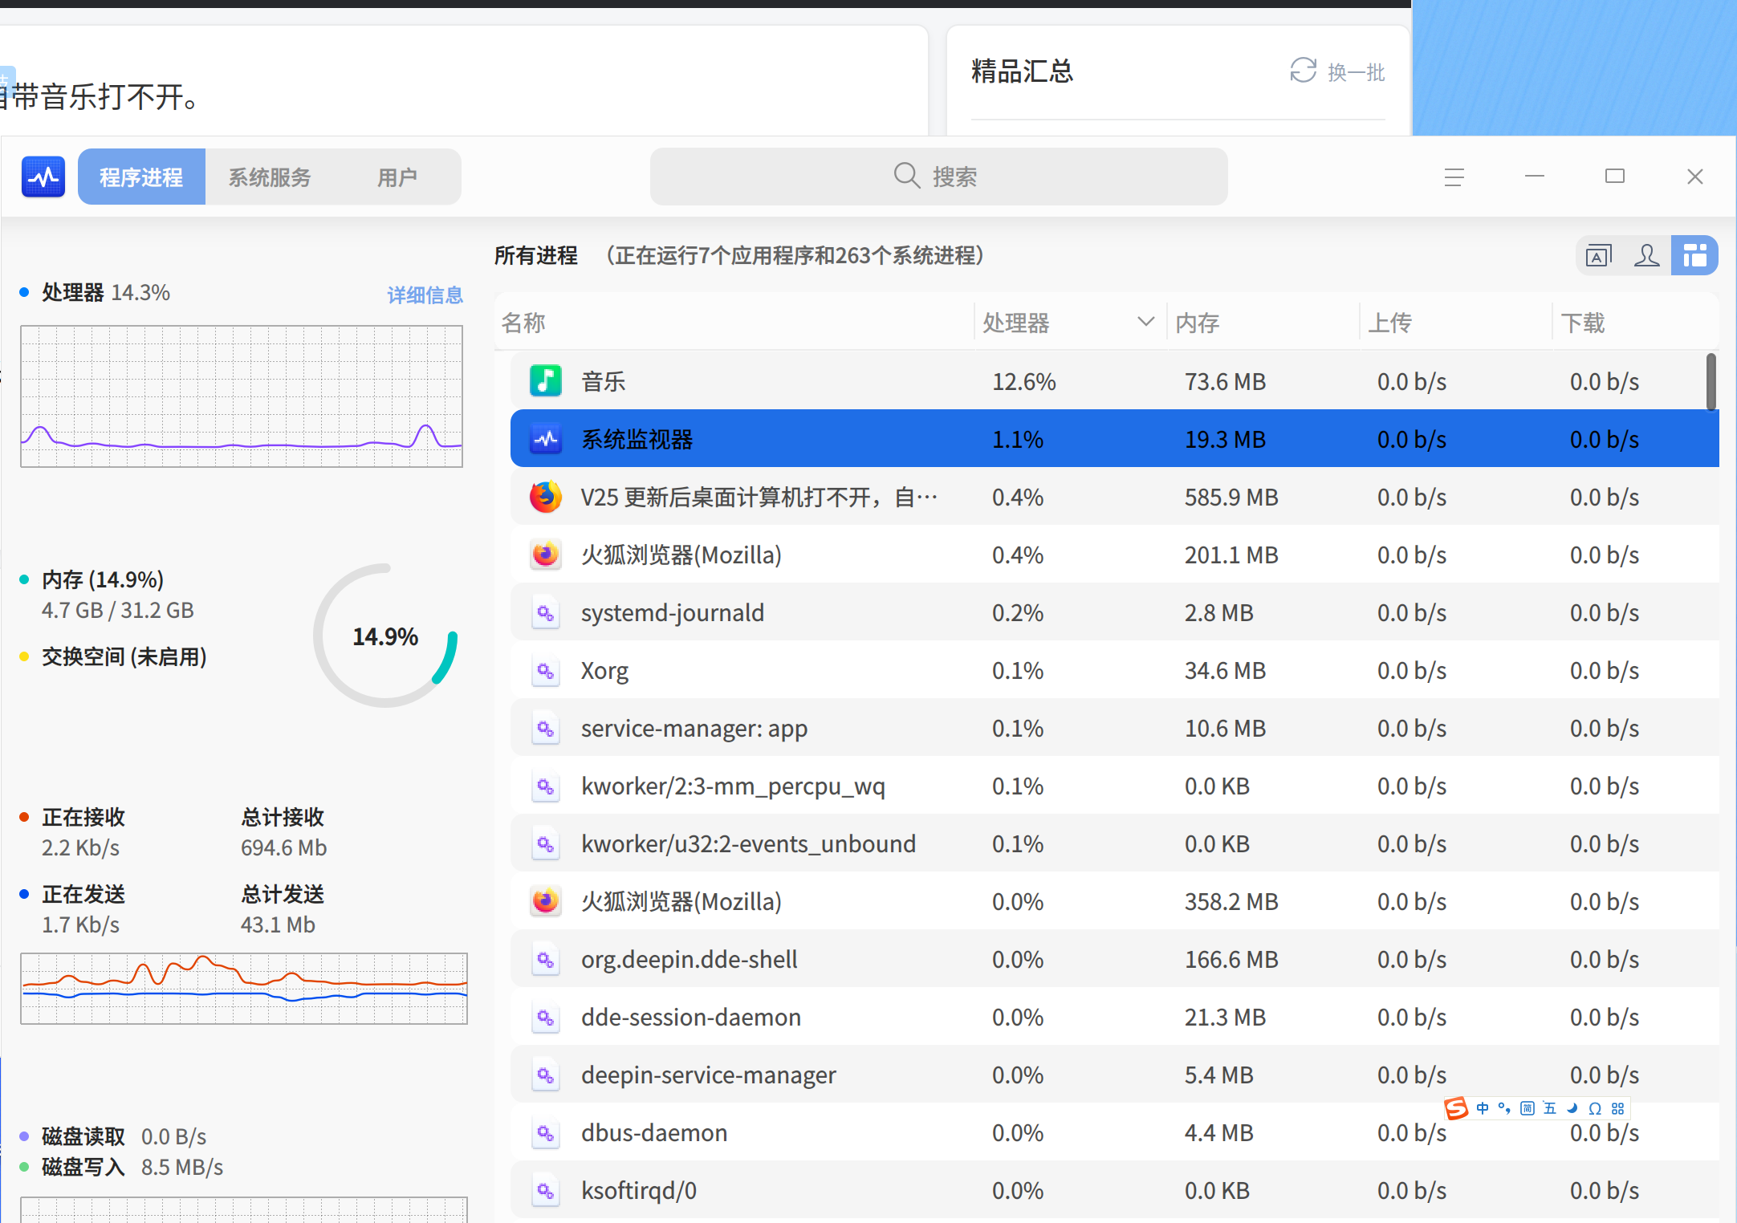Screen dimensions: 1737x1223
Task: Sort by the 下载 column header
Action: pyautogui.click(x=1636, y=323)
